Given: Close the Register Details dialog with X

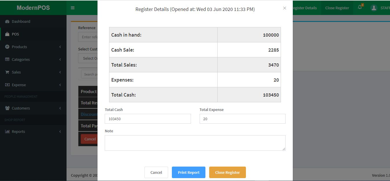Looking at the screenshot, I should (285, 8).
